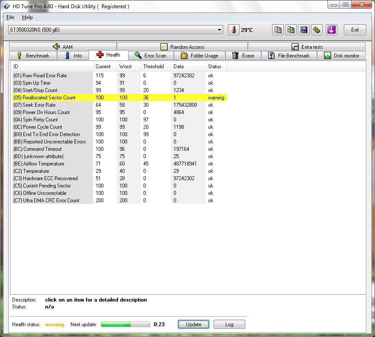Click the thermometer temperature icon

(x=234, y=30)
